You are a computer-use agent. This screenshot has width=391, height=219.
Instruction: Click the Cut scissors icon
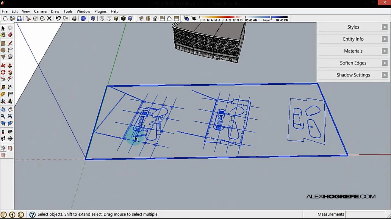pyautogui.click(x=28, y=18)
